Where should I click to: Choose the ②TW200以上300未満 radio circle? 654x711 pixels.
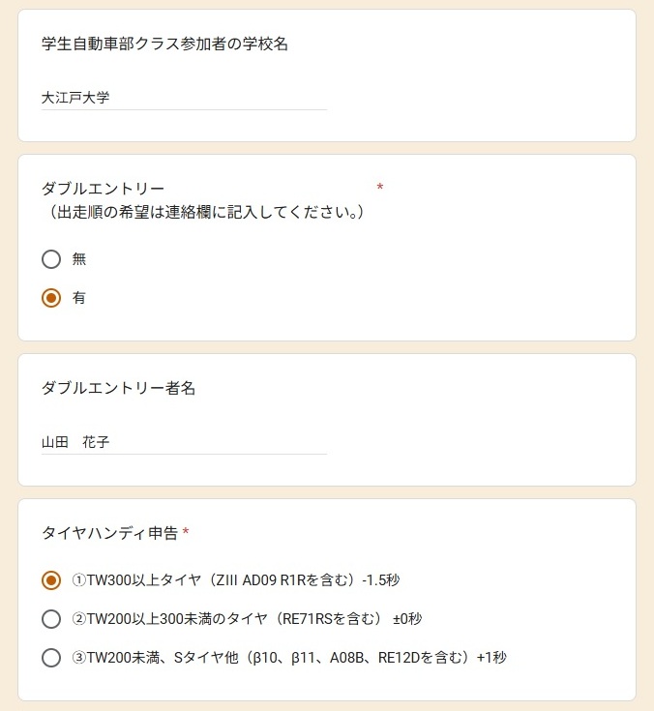click(x=51, y=619)
